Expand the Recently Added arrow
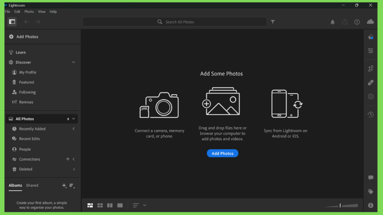The width and height of the screenshot is (383, 215). 74,129
